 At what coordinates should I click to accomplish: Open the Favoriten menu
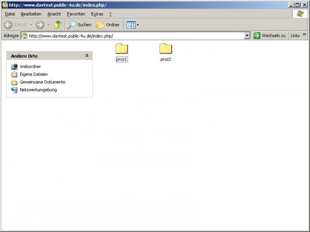pos(76,14)
